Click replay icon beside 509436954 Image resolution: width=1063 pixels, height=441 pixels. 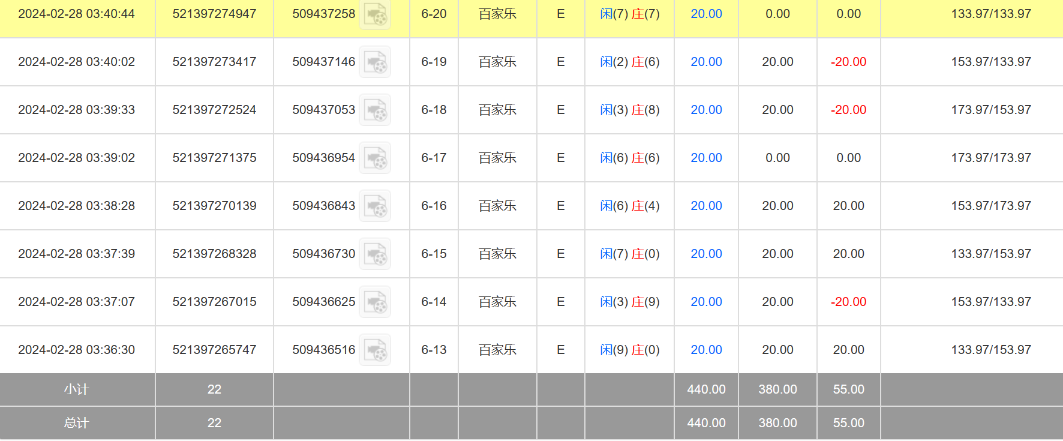tap(375, 158)
